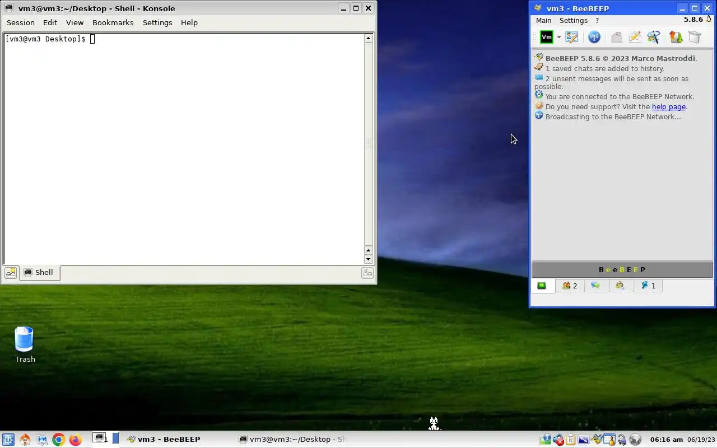The height and width of the screenshot is (448, 717).
Task: Click the 5.8.6 version label
Action: pos(693,20)
